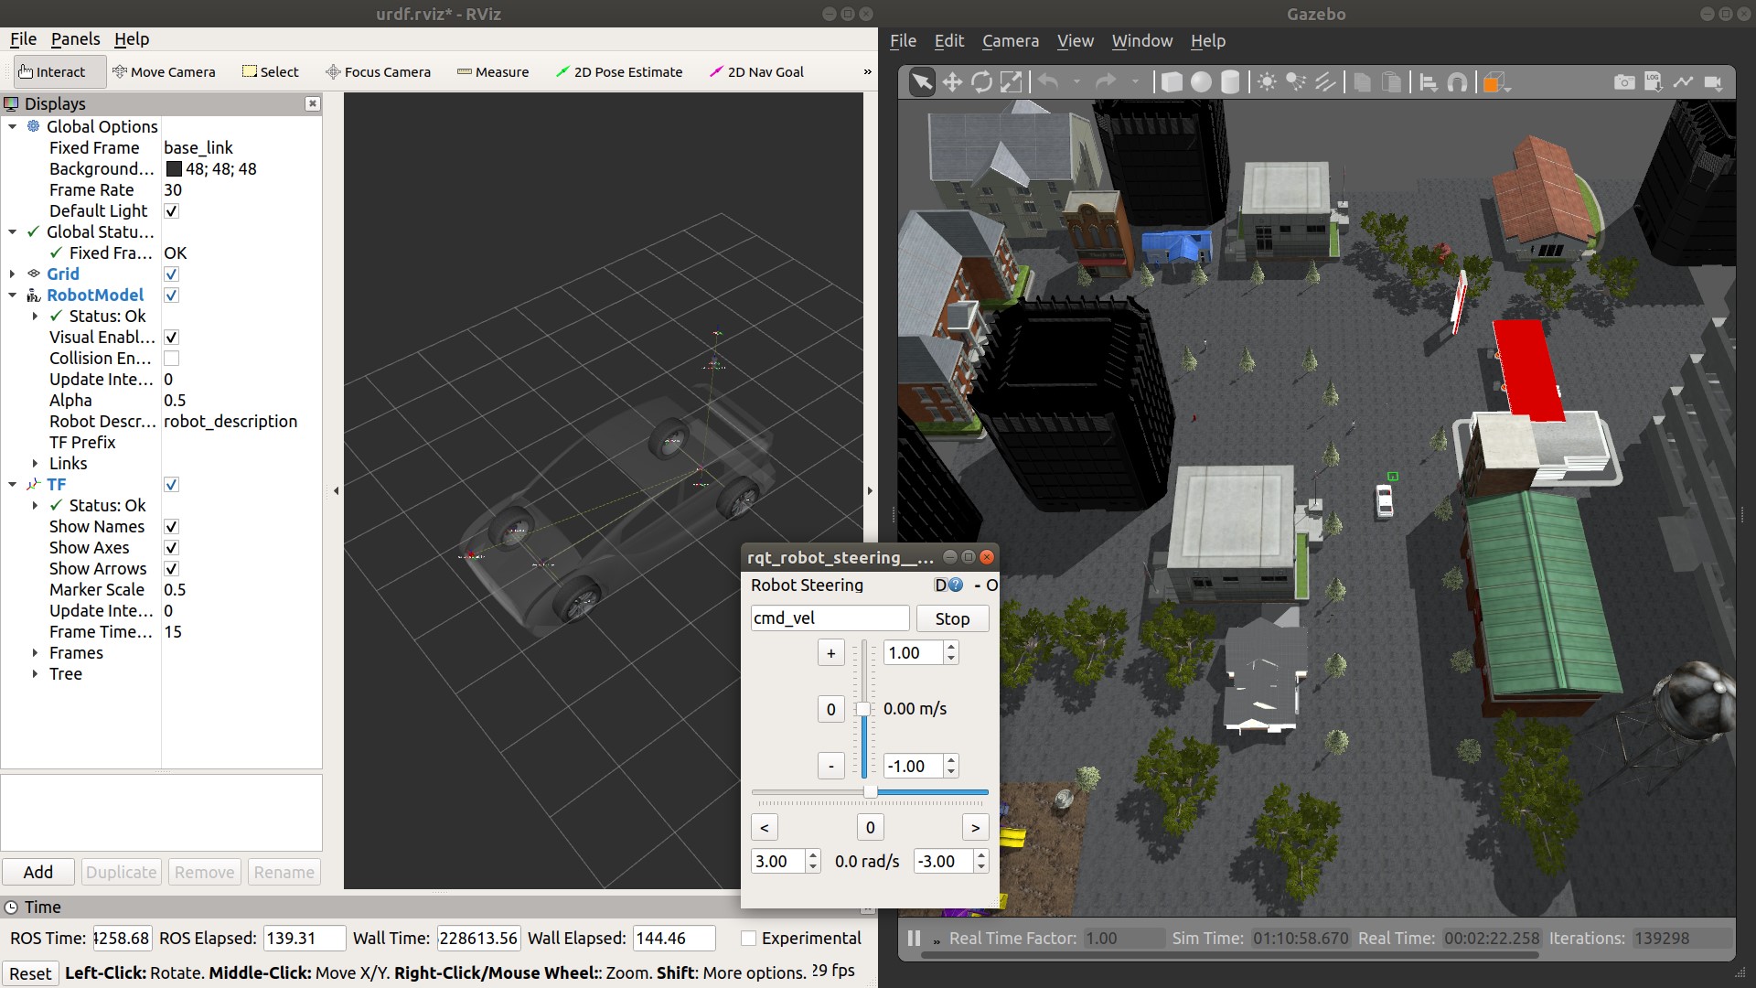The height and width of the screenshot is (988, 1756).
Task: Open the Panels menu in RViz
Action: tap(75, 39)
